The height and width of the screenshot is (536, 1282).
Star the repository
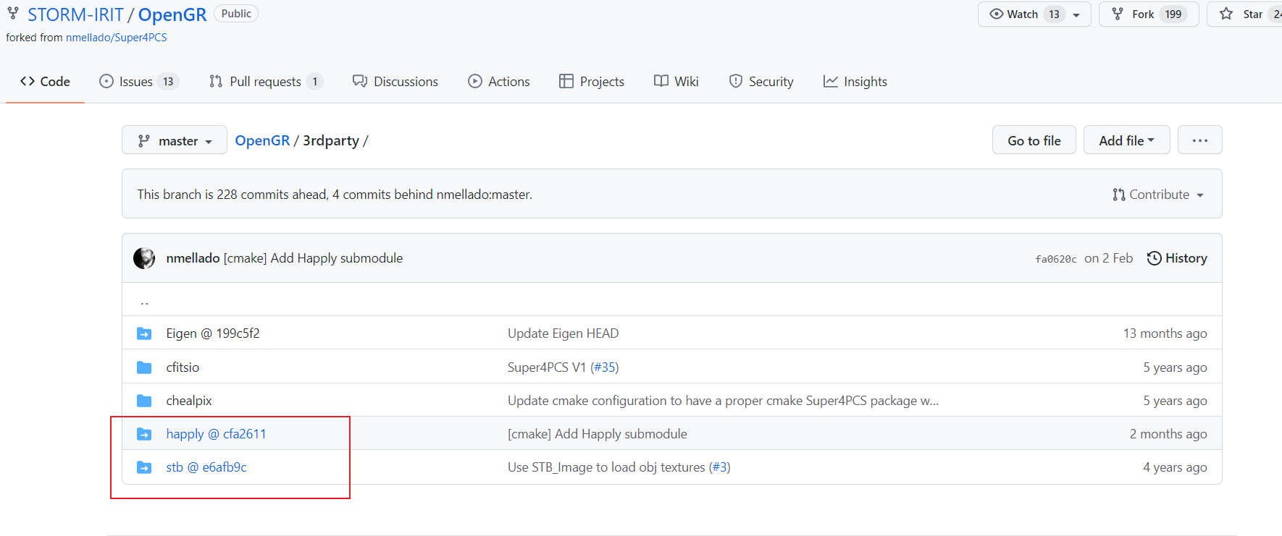coord(1244,14)
